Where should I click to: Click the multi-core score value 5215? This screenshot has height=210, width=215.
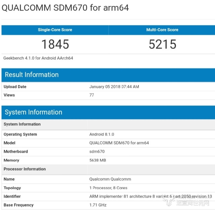click(x=162, y=44)
